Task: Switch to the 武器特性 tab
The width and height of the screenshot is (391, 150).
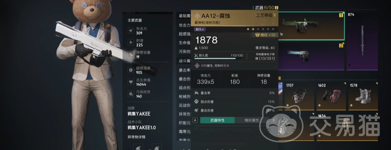Action: pyautogui.click(x=218, y=120)
